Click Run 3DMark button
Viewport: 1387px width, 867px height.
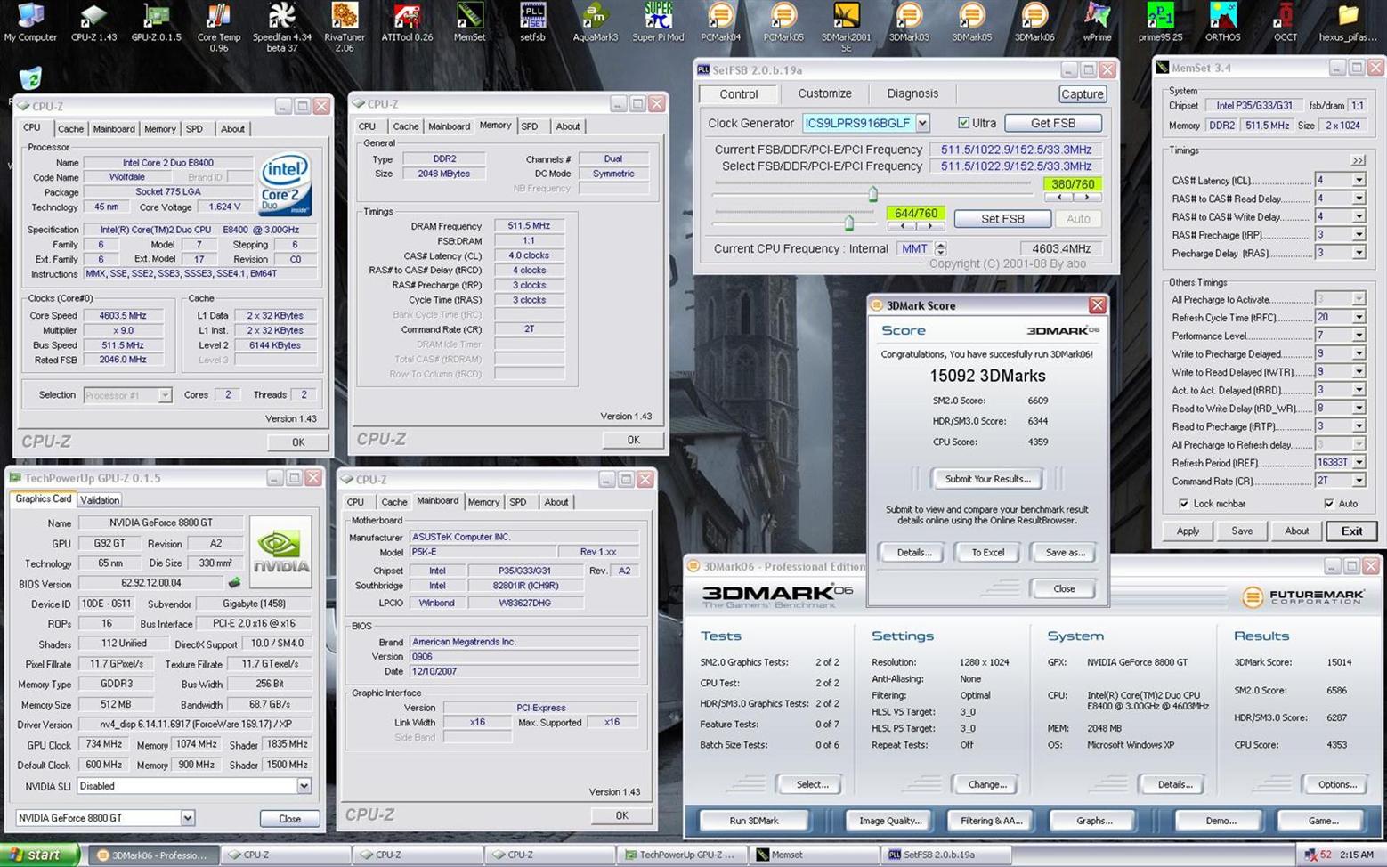753,821
